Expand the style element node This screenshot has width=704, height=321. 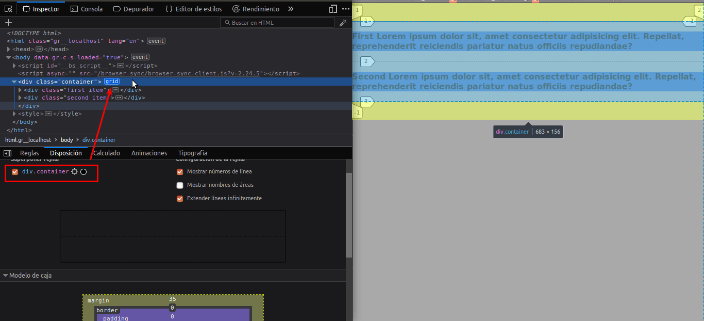tap(14, 114)
